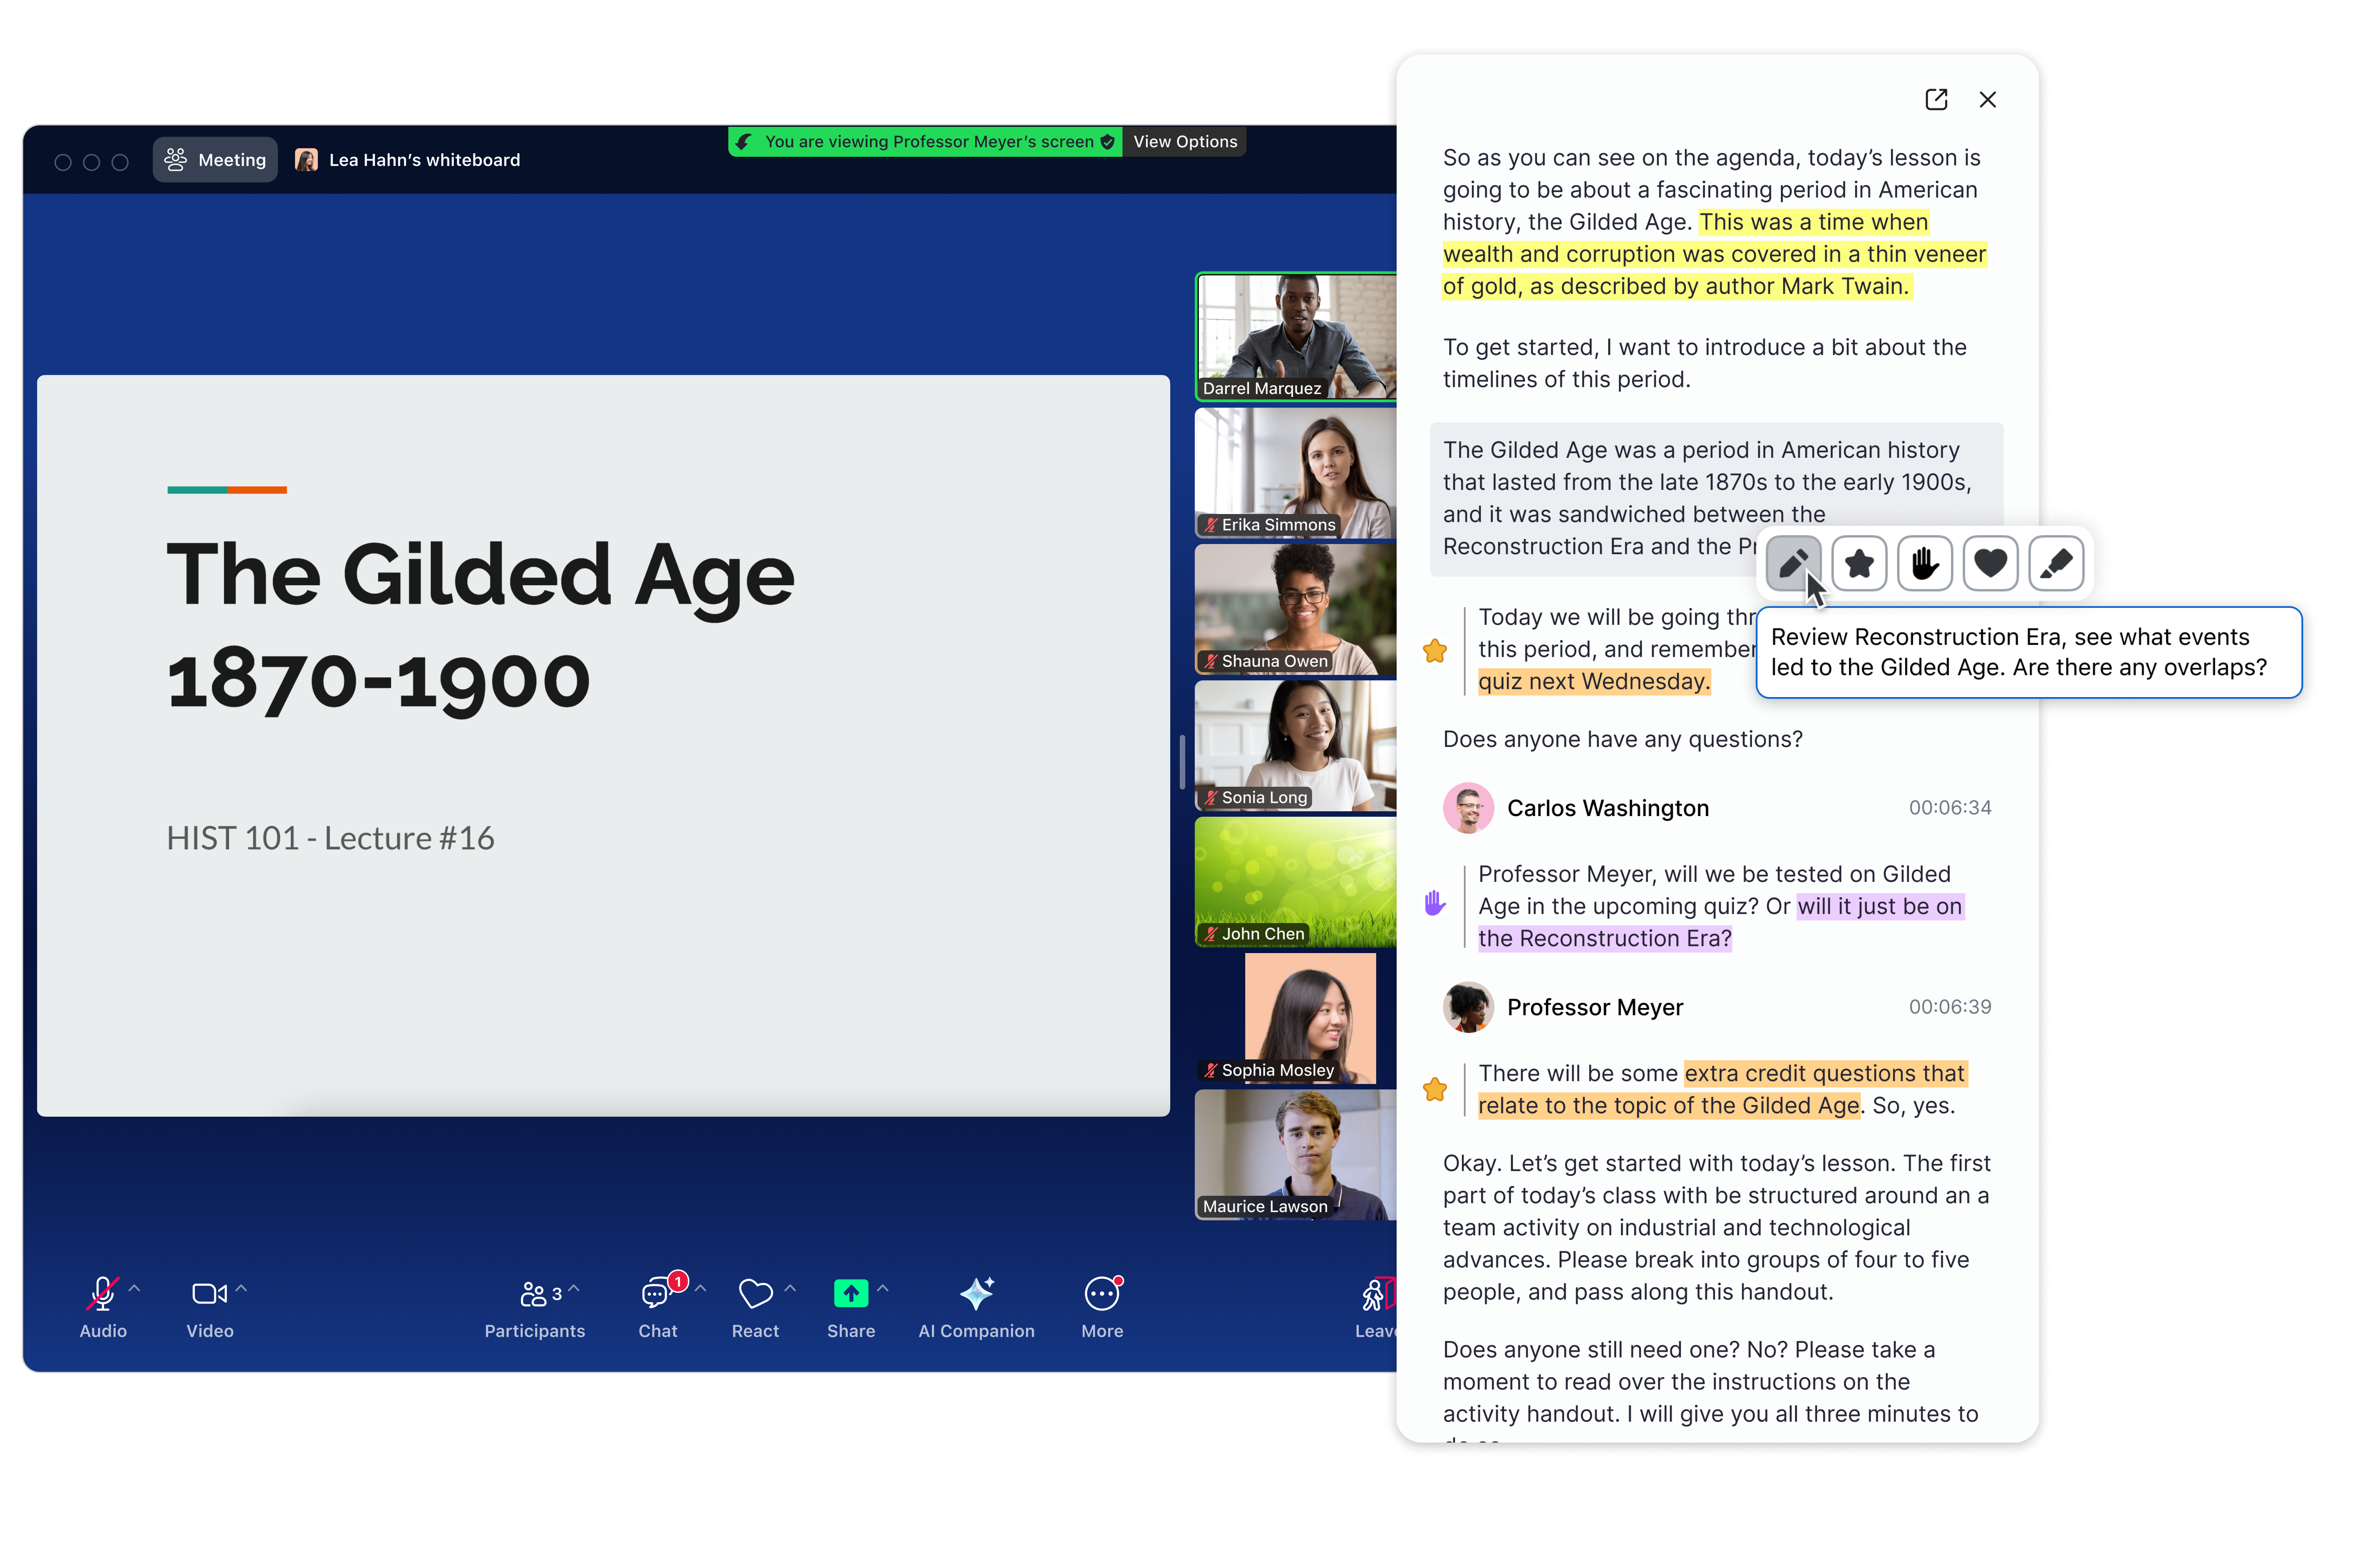Click Carlos Washington's avatar

pyautogui.click(x=1468, y=808)
